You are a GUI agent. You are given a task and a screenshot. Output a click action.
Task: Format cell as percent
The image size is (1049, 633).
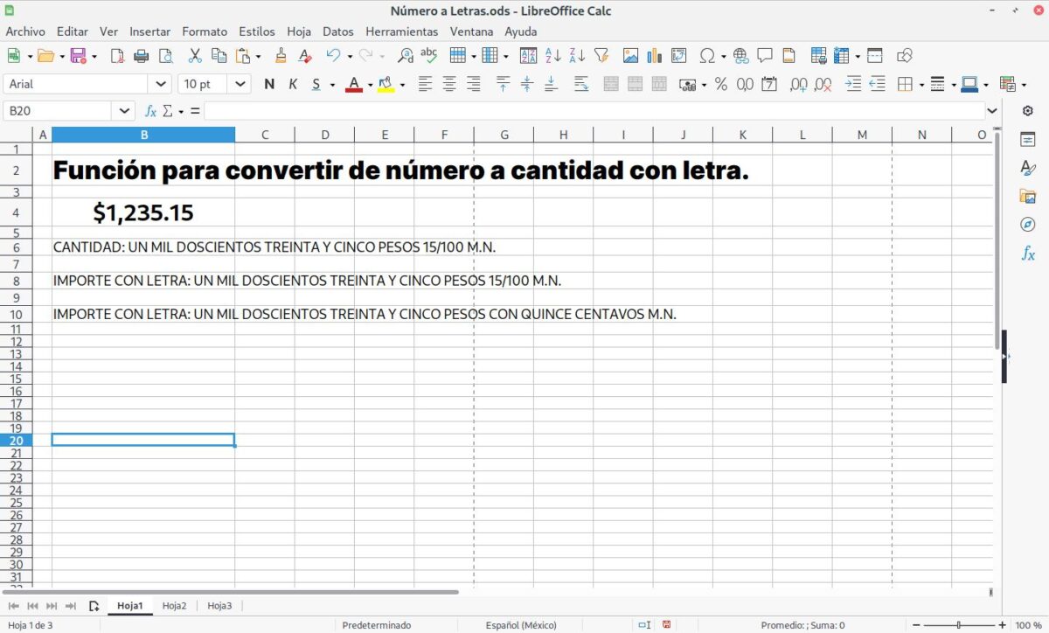click(x=720, y=84)
